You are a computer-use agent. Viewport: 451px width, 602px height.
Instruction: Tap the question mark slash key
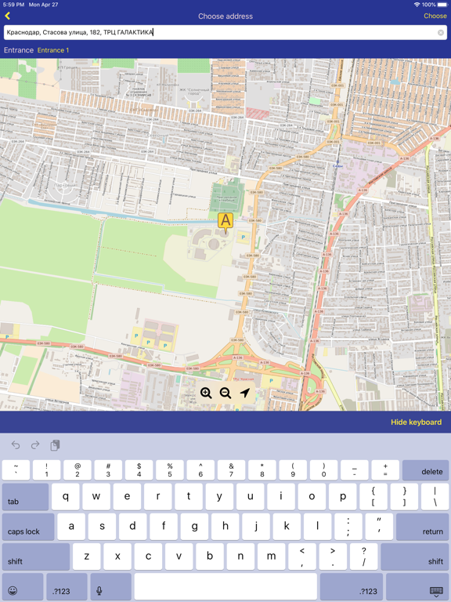[363, 557]
